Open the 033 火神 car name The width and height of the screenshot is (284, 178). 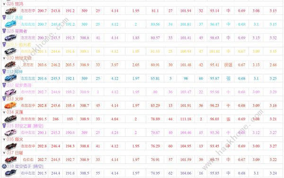coord(15,98)
